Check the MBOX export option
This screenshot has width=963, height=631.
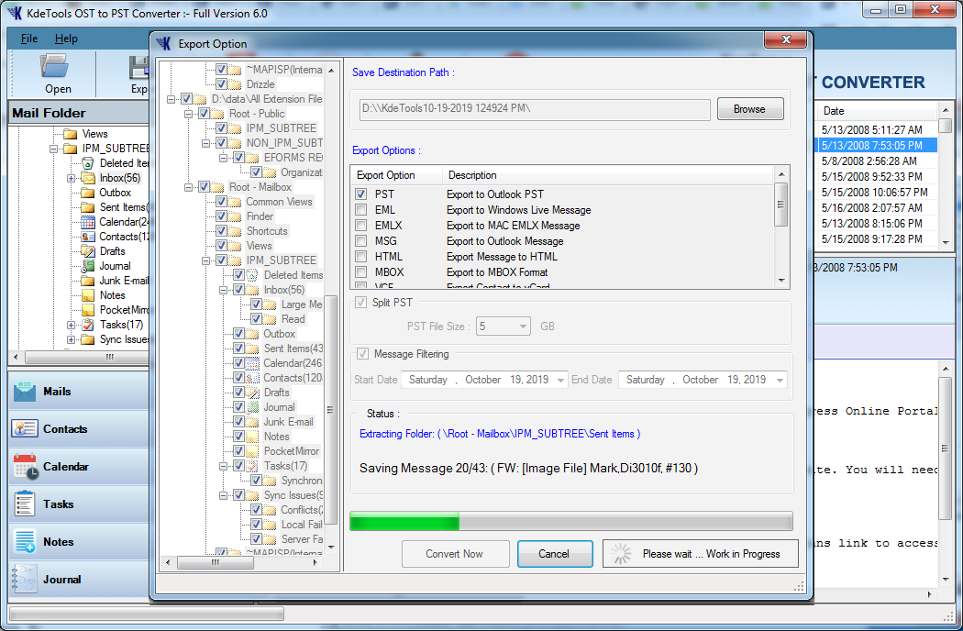tap(361, 272)
